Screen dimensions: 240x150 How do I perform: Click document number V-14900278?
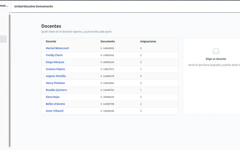click(107, 76)
